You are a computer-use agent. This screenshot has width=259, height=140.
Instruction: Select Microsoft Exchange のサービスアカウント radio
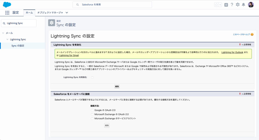(92, 118)
